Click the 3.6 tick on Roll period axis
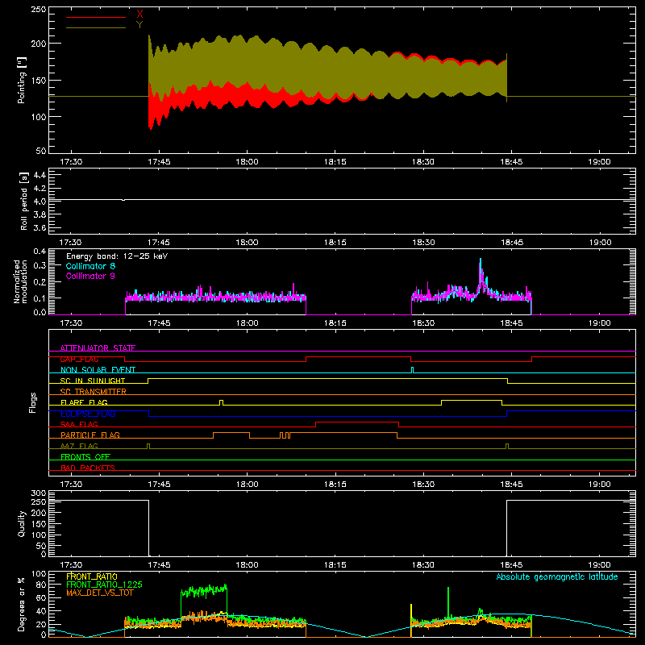Viewport: 645px width, 645px height. [40, 228]
